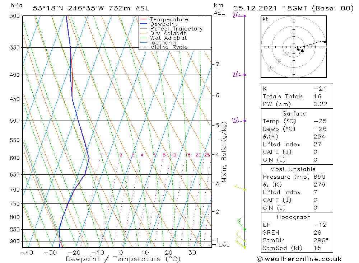The width and height of the screenshot is (359, 263).
Task: Click the wind barb at 400 hPa
Action: coord(239,74)
